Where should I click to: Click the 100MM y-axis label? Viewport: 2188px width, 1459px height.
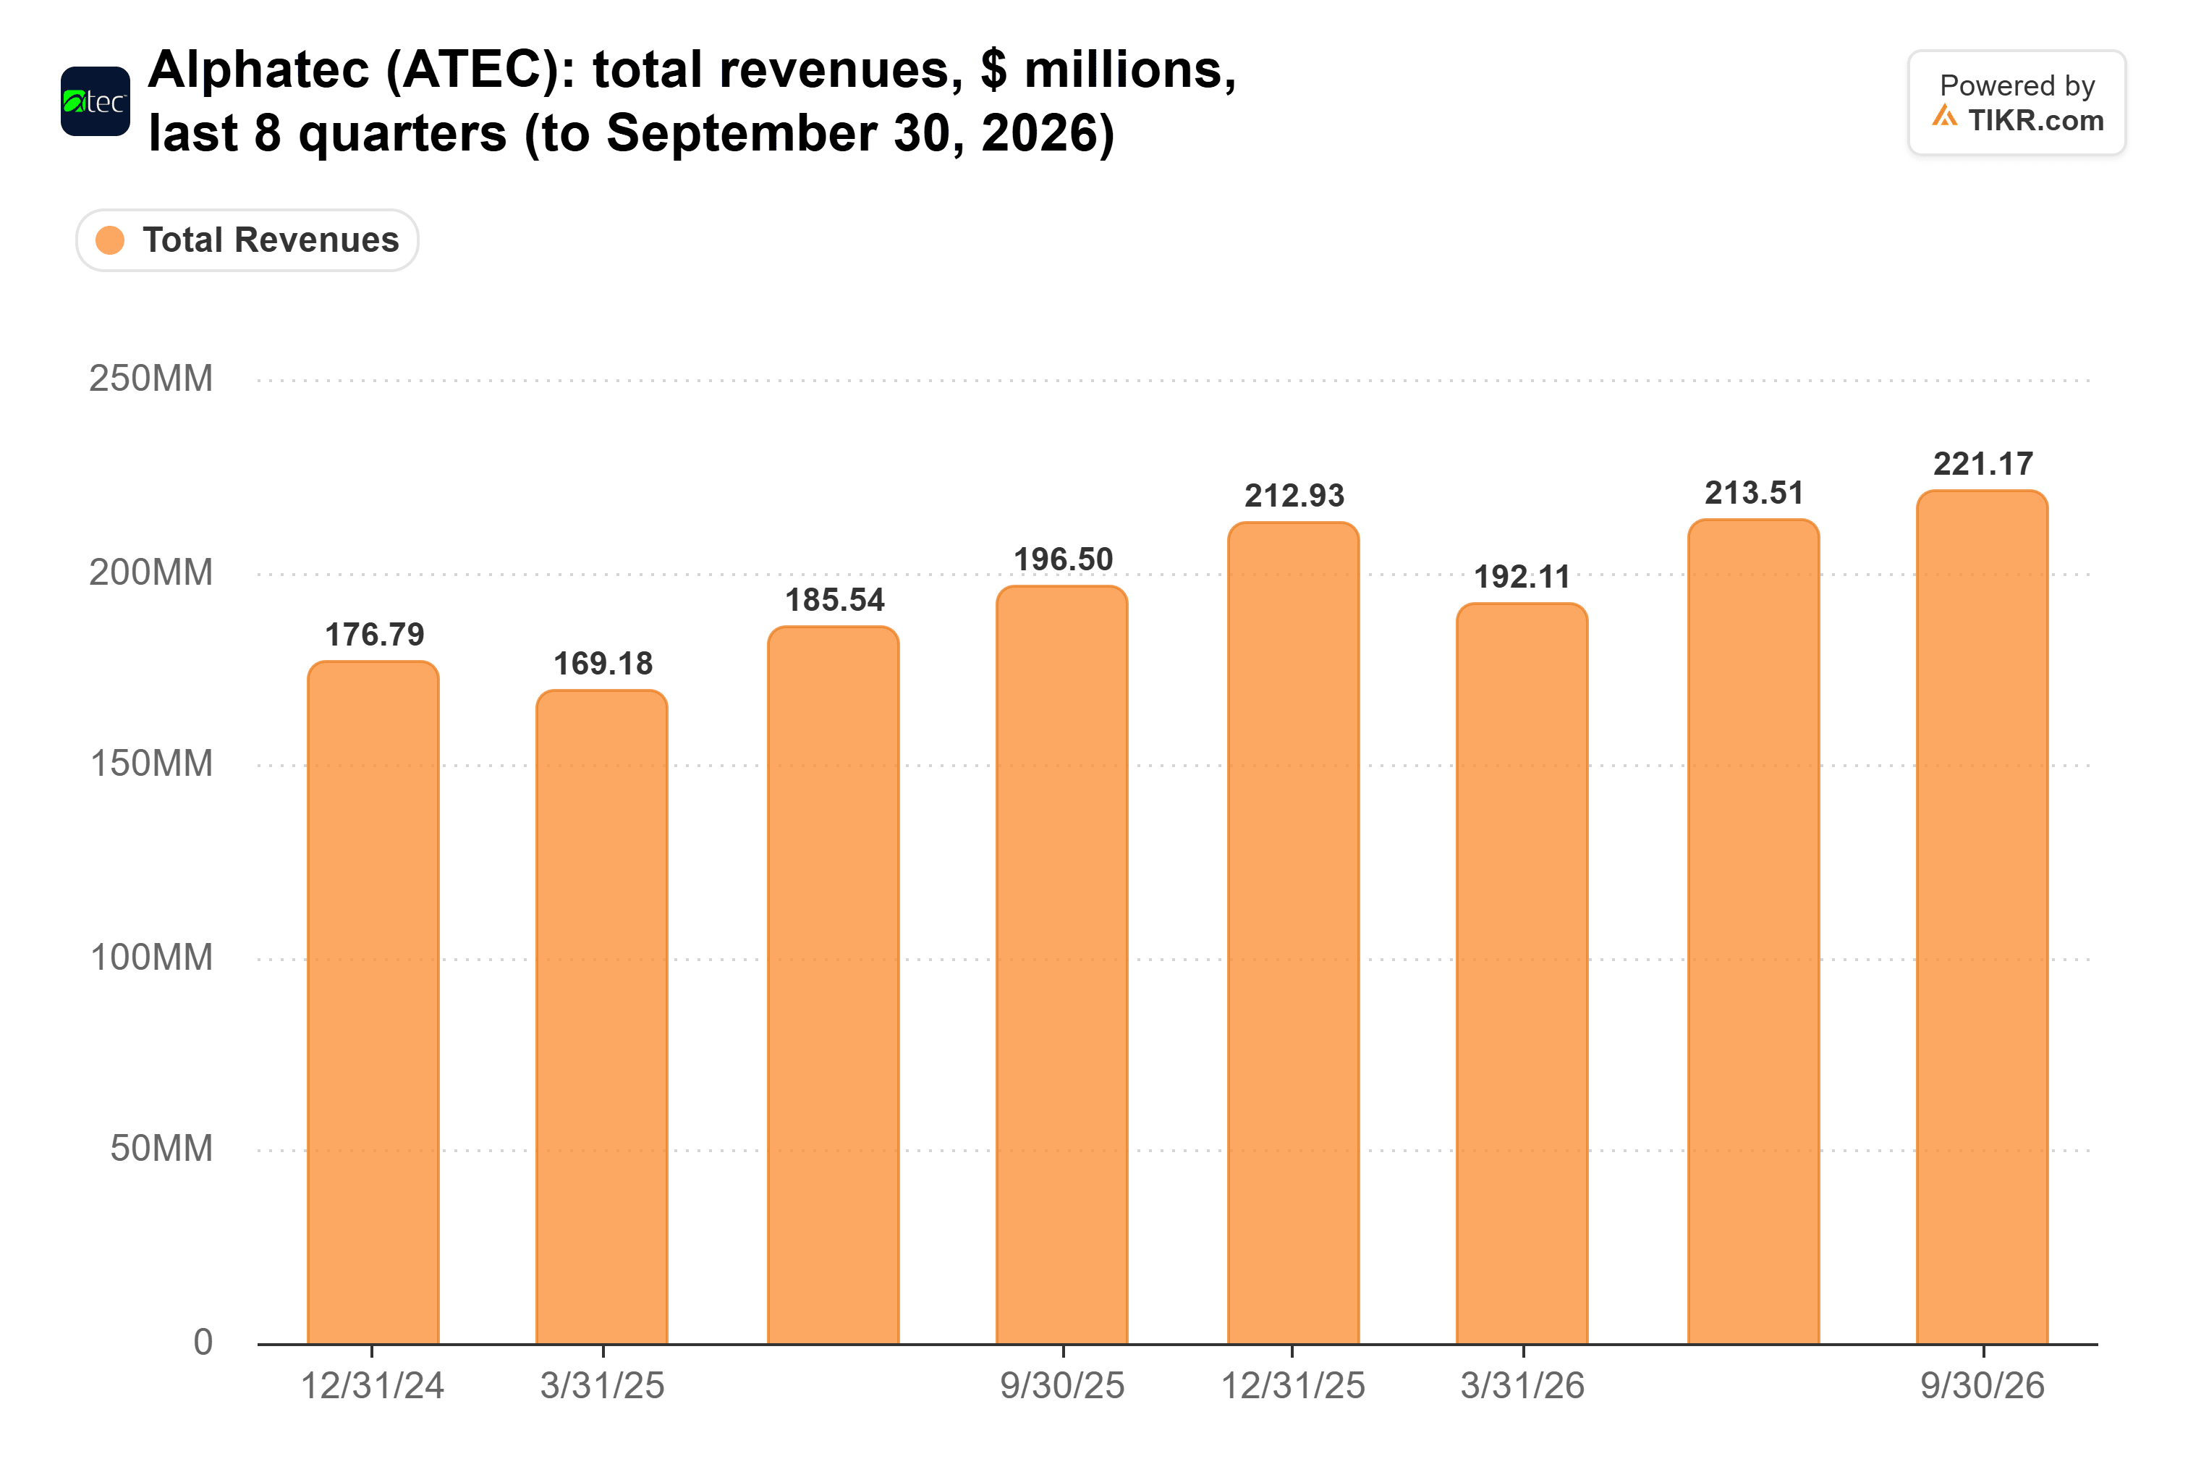[150, 957]
